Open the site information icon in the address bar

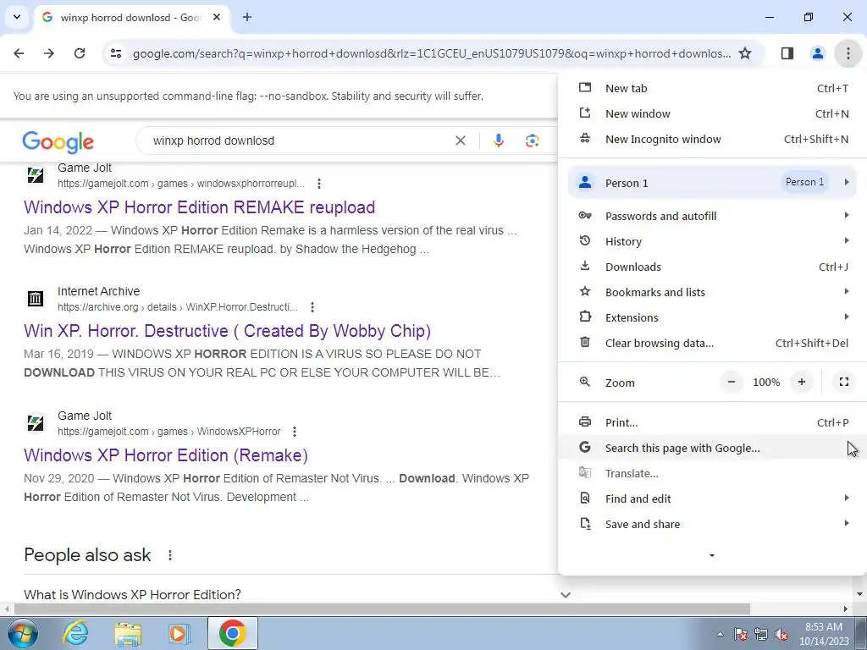[x=116, y=53]
